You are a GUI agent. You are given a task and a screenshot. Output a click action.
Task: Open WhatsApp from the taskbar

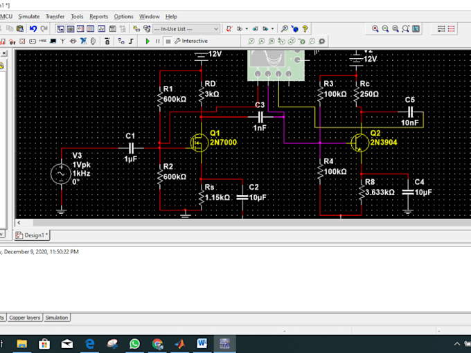click(134, 343)
